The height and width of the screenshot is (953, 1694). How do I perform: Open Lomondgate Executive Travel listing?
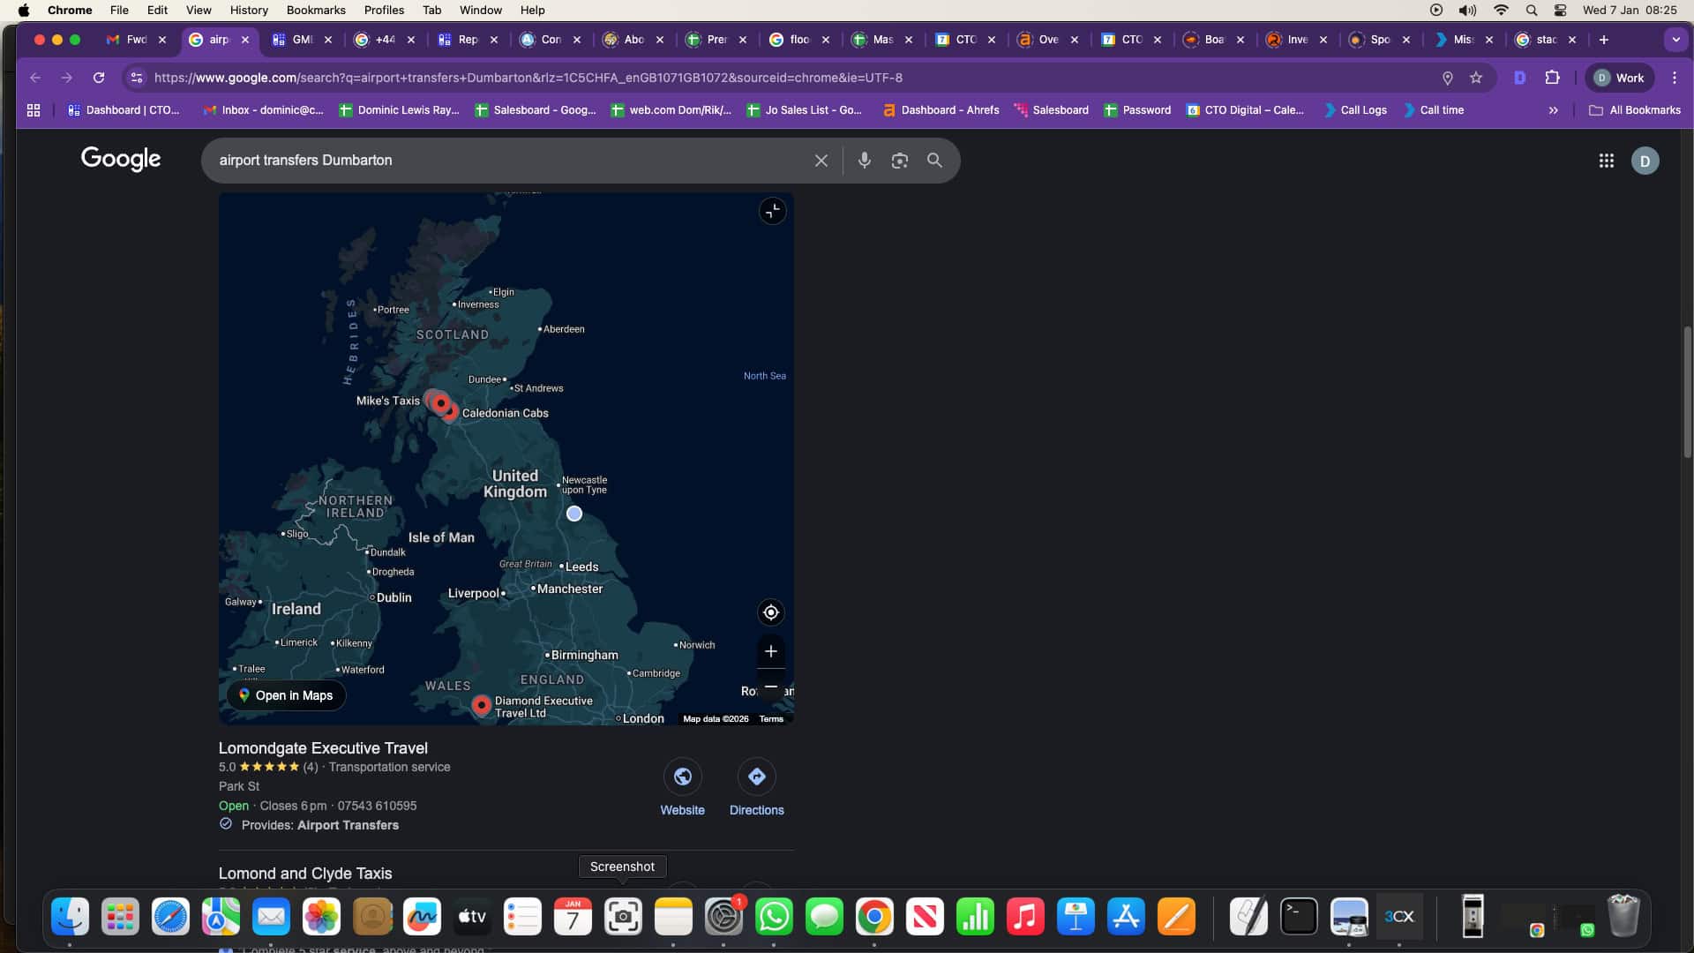[323, 748]
